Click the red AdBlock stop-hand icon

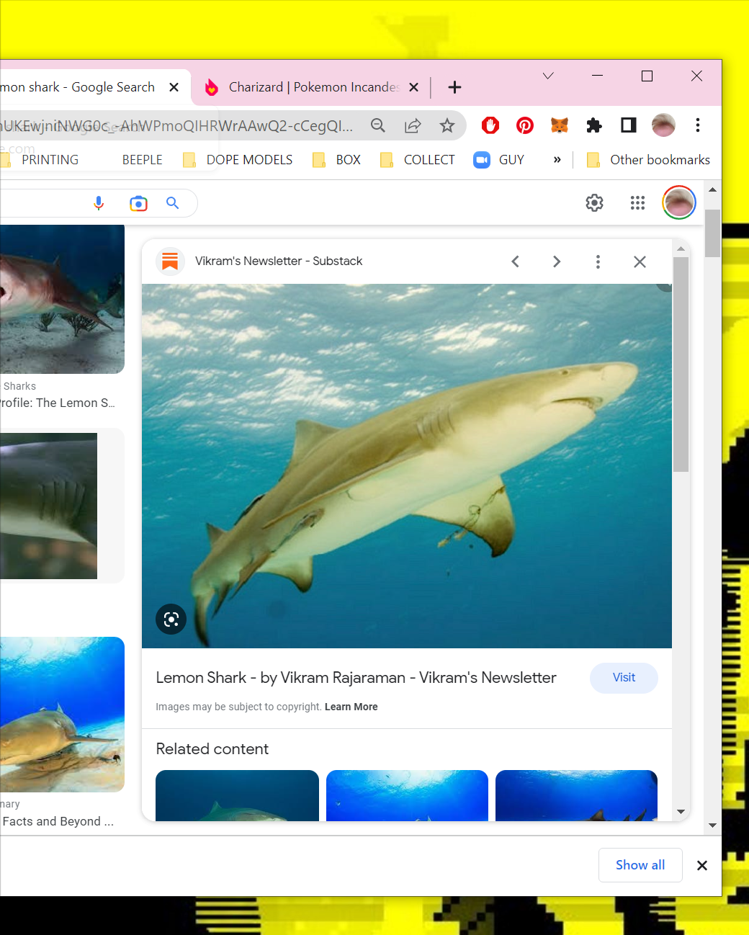pyautogui.click(x=490, y=125)
